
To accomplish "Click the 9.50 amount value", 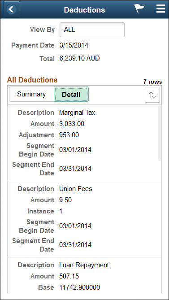I will click(65, 200).
